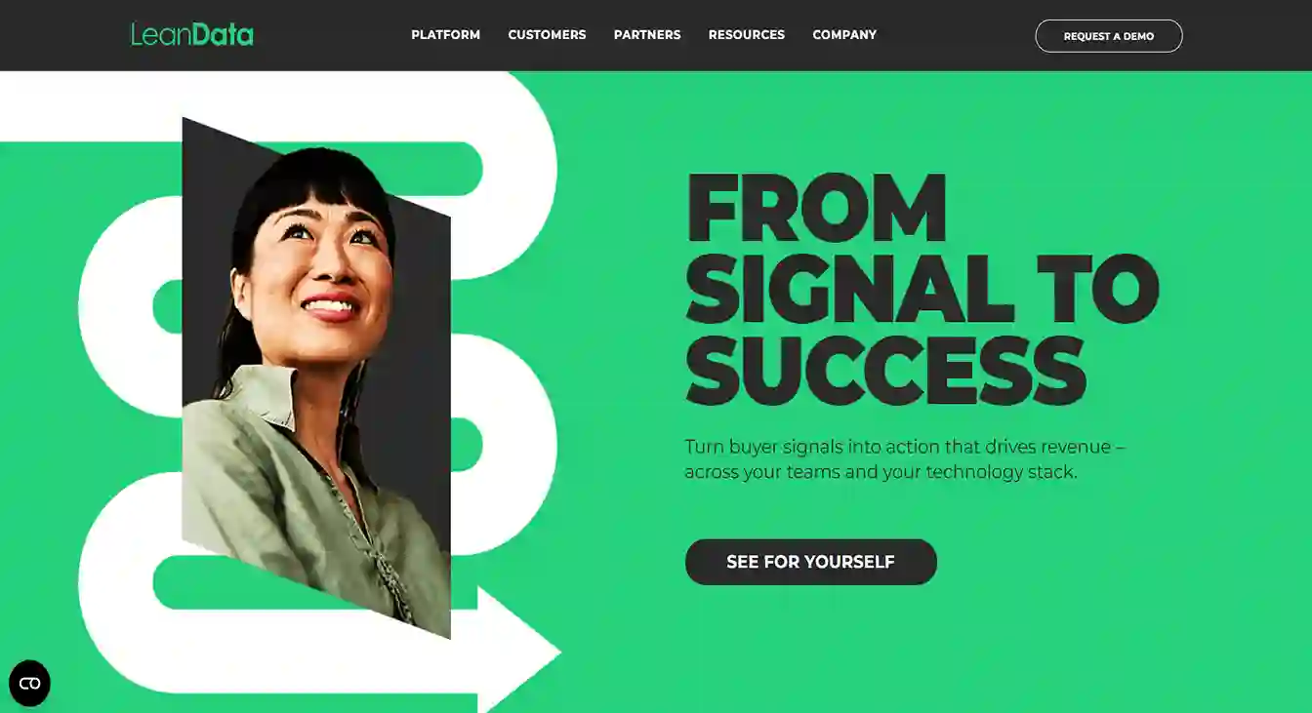Viewport: 1312px width, 713px height.
Task: Click the REQUEST A DEMO button
Action: coord(1109,36)
